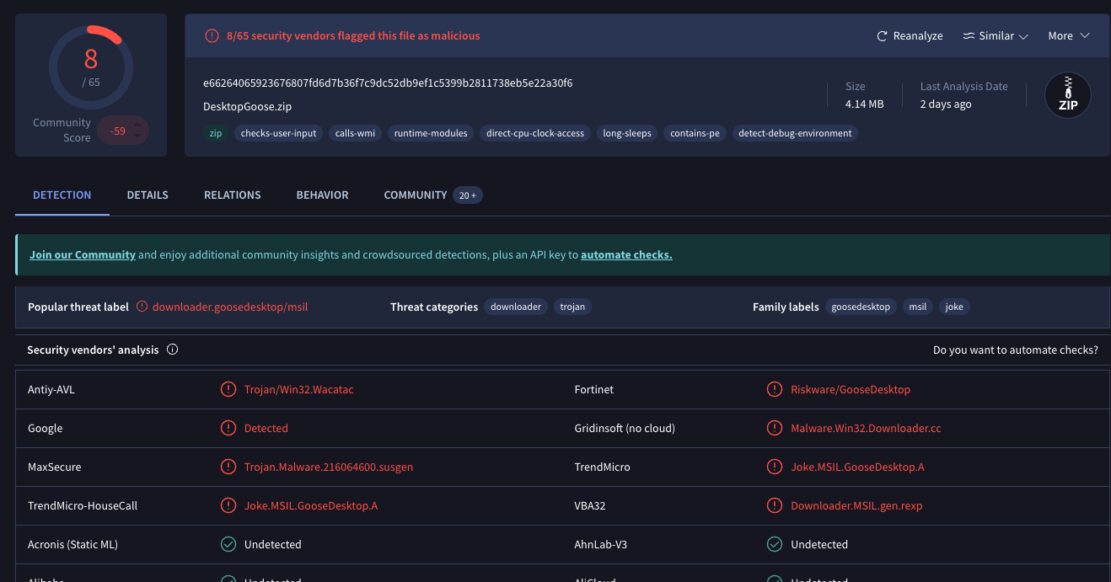
Task: Downvote the community score with down arrow
Action: 138,136
